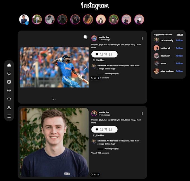Click the Instagram logo
Viewport: 190px width, 181px height.
95,6
